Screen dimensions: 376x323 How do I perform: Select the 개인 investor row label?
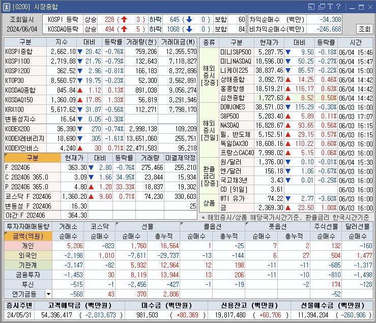28,246
